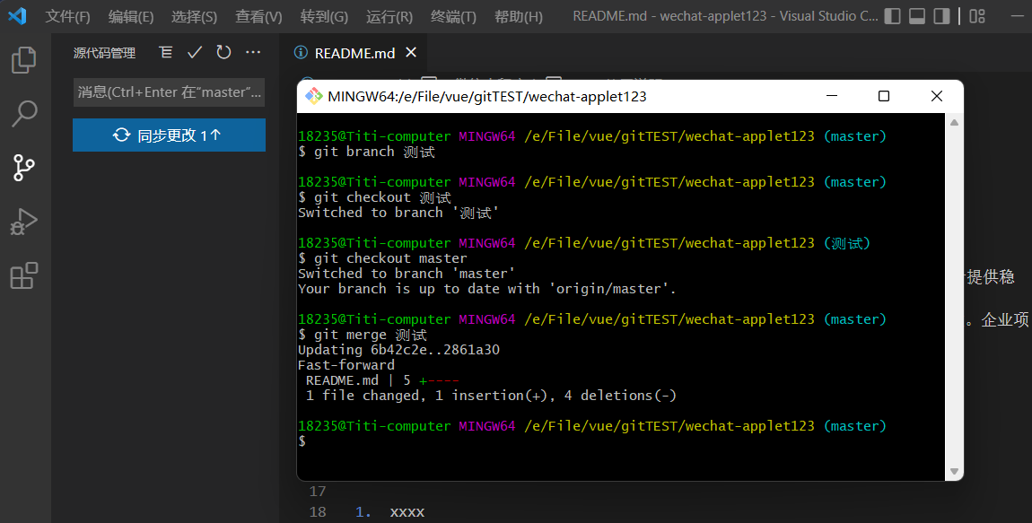The width and height of the screenshot is (1032, 523).
Task: Toggle the primary side bar layout icon
Action: (892, 16)
